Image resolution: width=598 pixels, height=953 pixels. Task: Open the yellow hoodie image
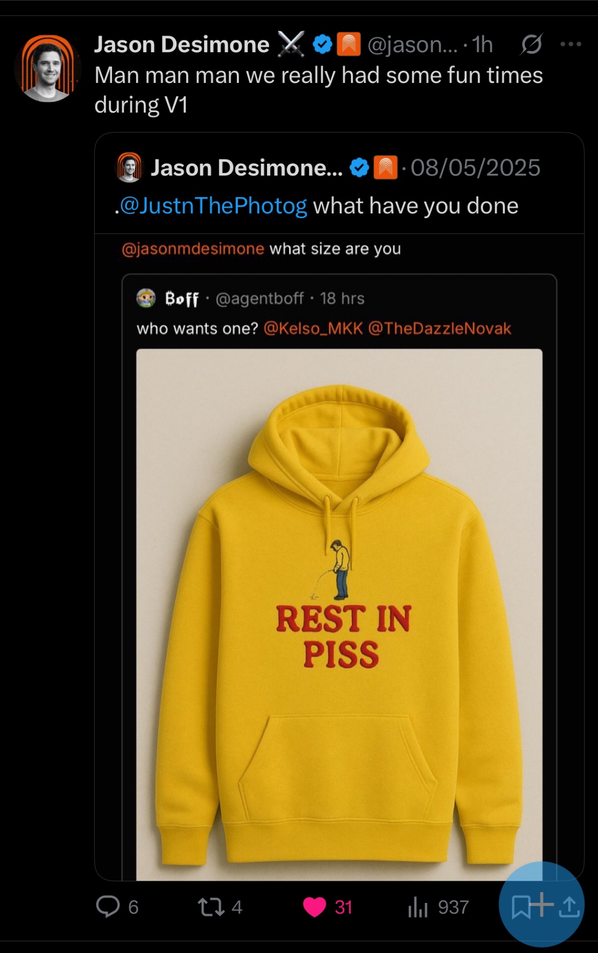[339, 614]
